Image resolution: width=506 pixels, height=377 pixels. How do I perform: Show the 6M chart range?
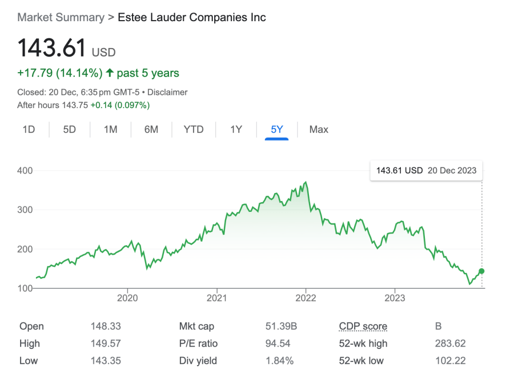pyautogui.click(x=151, y=129)
